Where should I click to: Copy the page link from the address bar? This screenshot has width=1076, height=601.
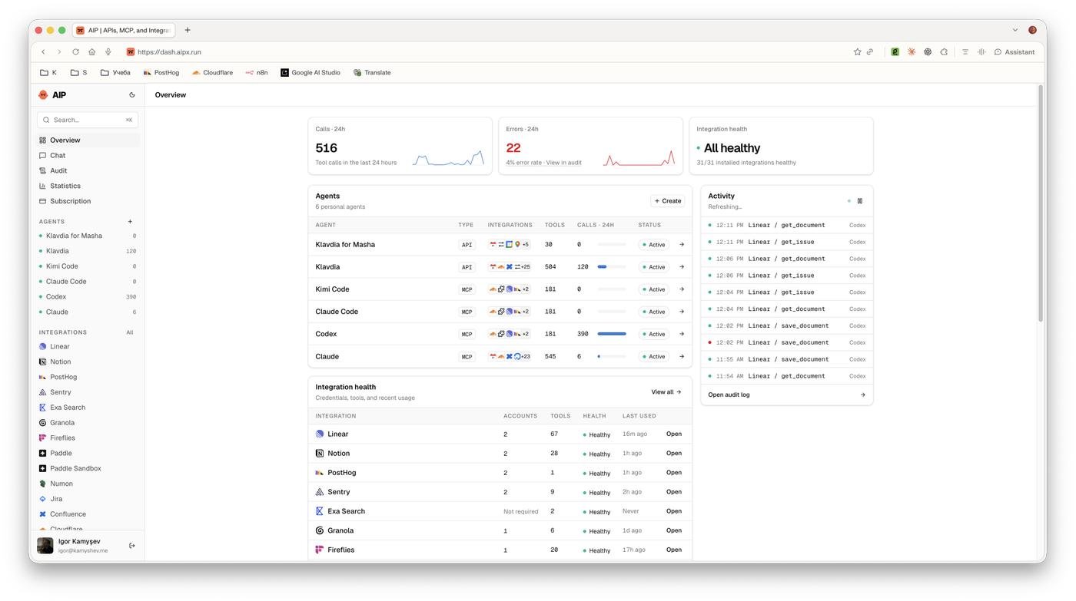coord(870,52)
